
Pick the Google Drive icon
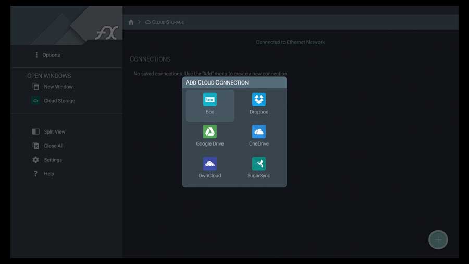pos(209,131)
